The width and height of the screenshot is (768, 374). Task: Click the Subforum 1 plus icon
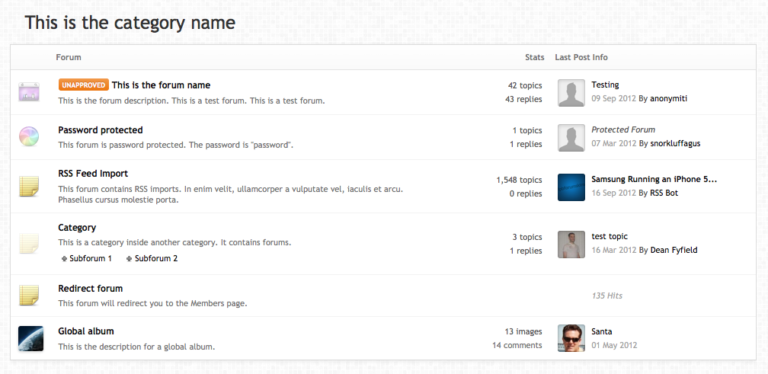click(x=64, y=259)
